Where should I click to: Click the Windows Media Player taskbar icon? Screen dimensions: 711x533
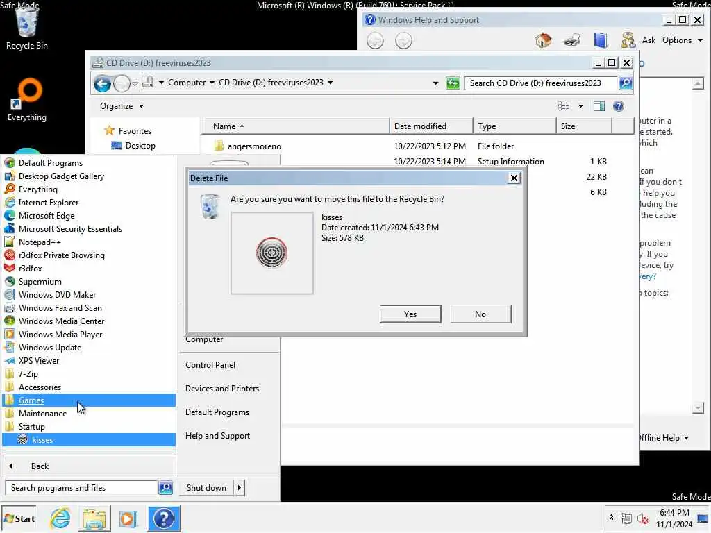(128, 518)
